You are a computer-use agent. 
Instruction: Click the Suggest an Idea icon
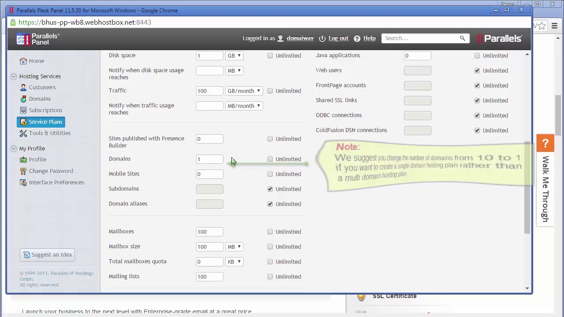coord(26,254)
